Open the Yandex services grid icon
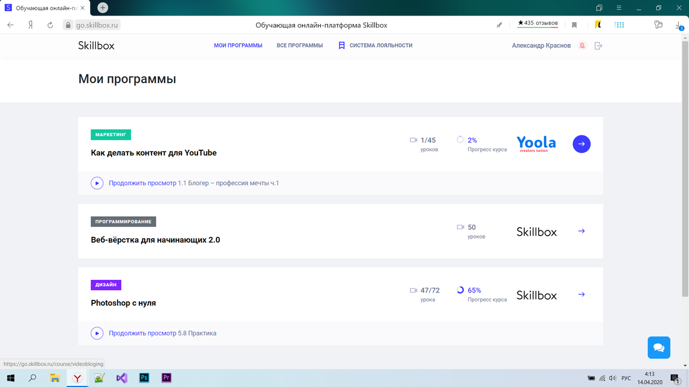Screen dimensions: 689x387 pos(619,25)
